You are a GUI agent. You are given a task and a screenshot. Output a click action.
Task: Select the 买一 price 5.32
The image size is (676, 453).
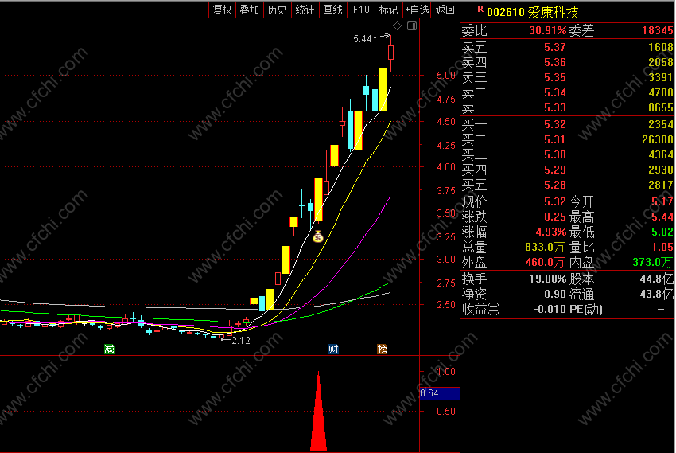tap(554, 124)
